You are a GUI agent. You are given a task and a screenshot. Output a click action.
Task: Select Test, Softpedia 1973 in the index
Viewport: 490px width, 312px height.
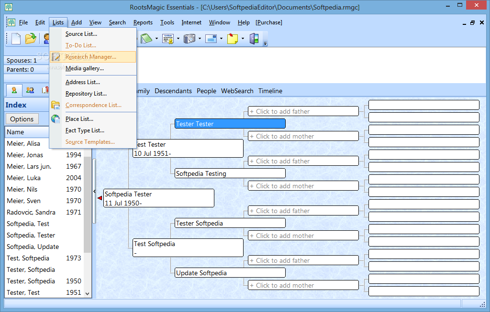point(44,258)
